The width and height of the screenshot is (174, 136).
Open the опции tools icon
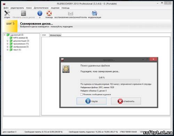point(7,13)
